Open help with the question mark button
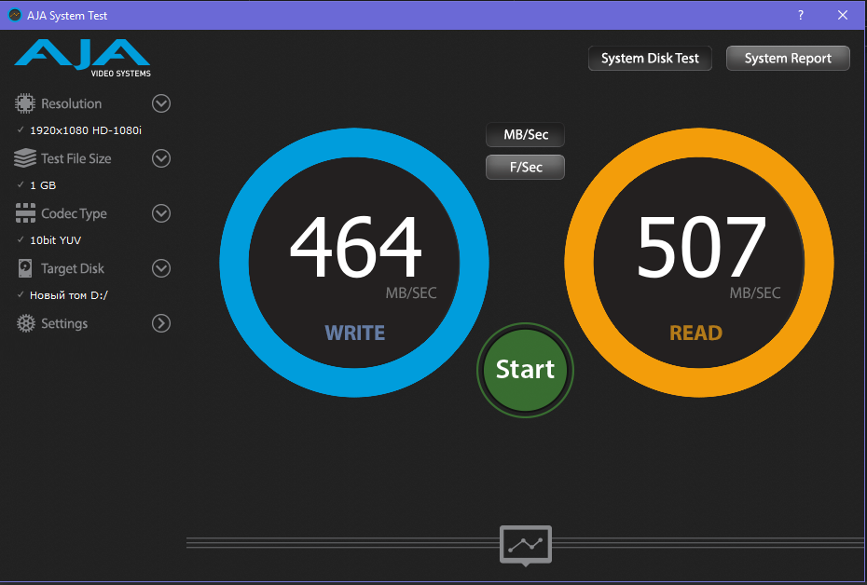This screenshot has height=585, width=867. [801, 15]
